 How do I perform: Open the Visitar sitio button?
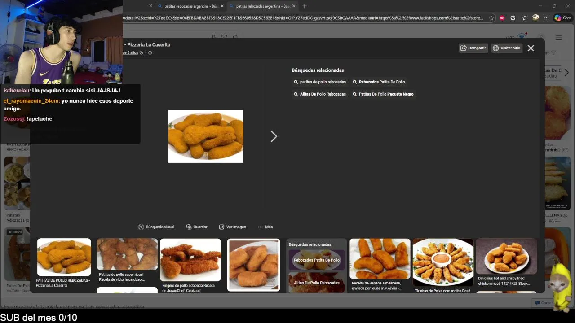[506, 48]
